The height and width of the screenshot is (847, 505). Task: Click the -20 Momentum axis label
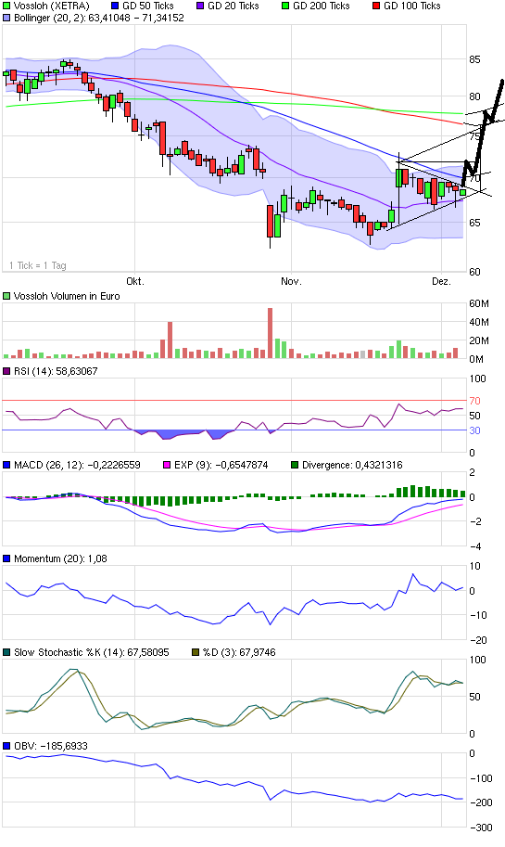click(x=477, y=640)
